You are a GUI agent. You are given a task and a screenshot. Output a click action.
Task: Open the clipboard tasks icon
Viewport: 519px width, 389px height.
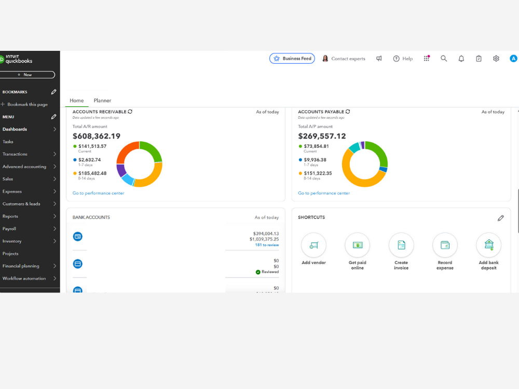click(x=479, y=59)
